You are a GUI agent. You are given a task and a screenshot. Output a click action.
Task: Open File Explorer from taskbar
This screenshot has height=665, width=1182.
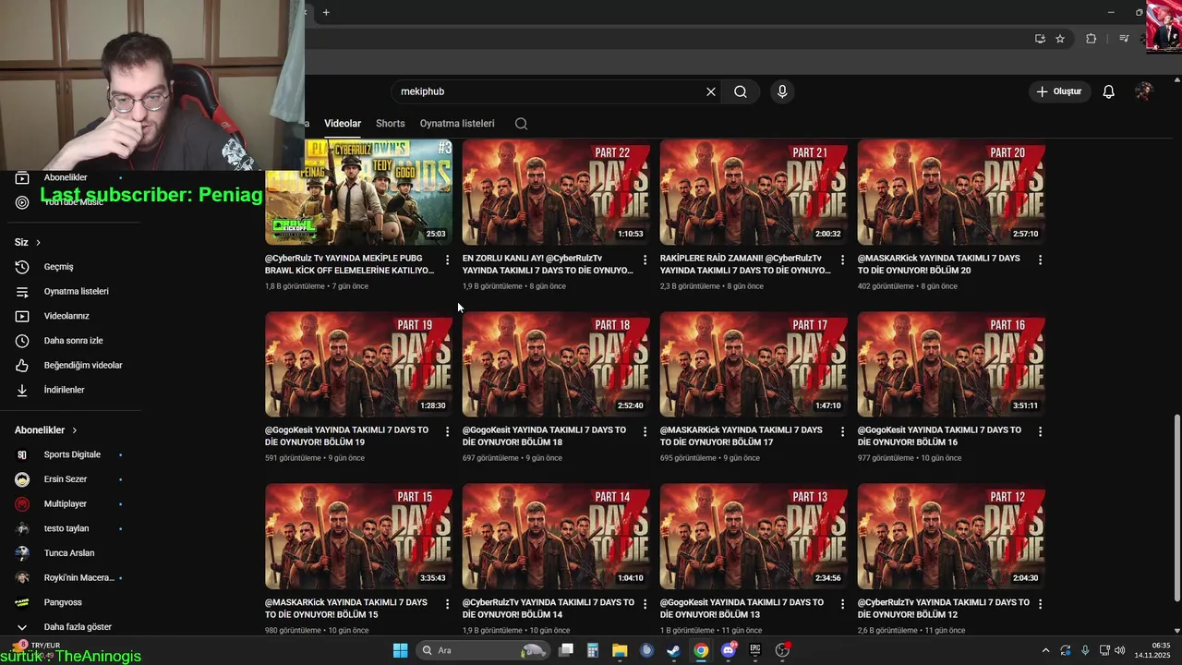click(620, 650)
